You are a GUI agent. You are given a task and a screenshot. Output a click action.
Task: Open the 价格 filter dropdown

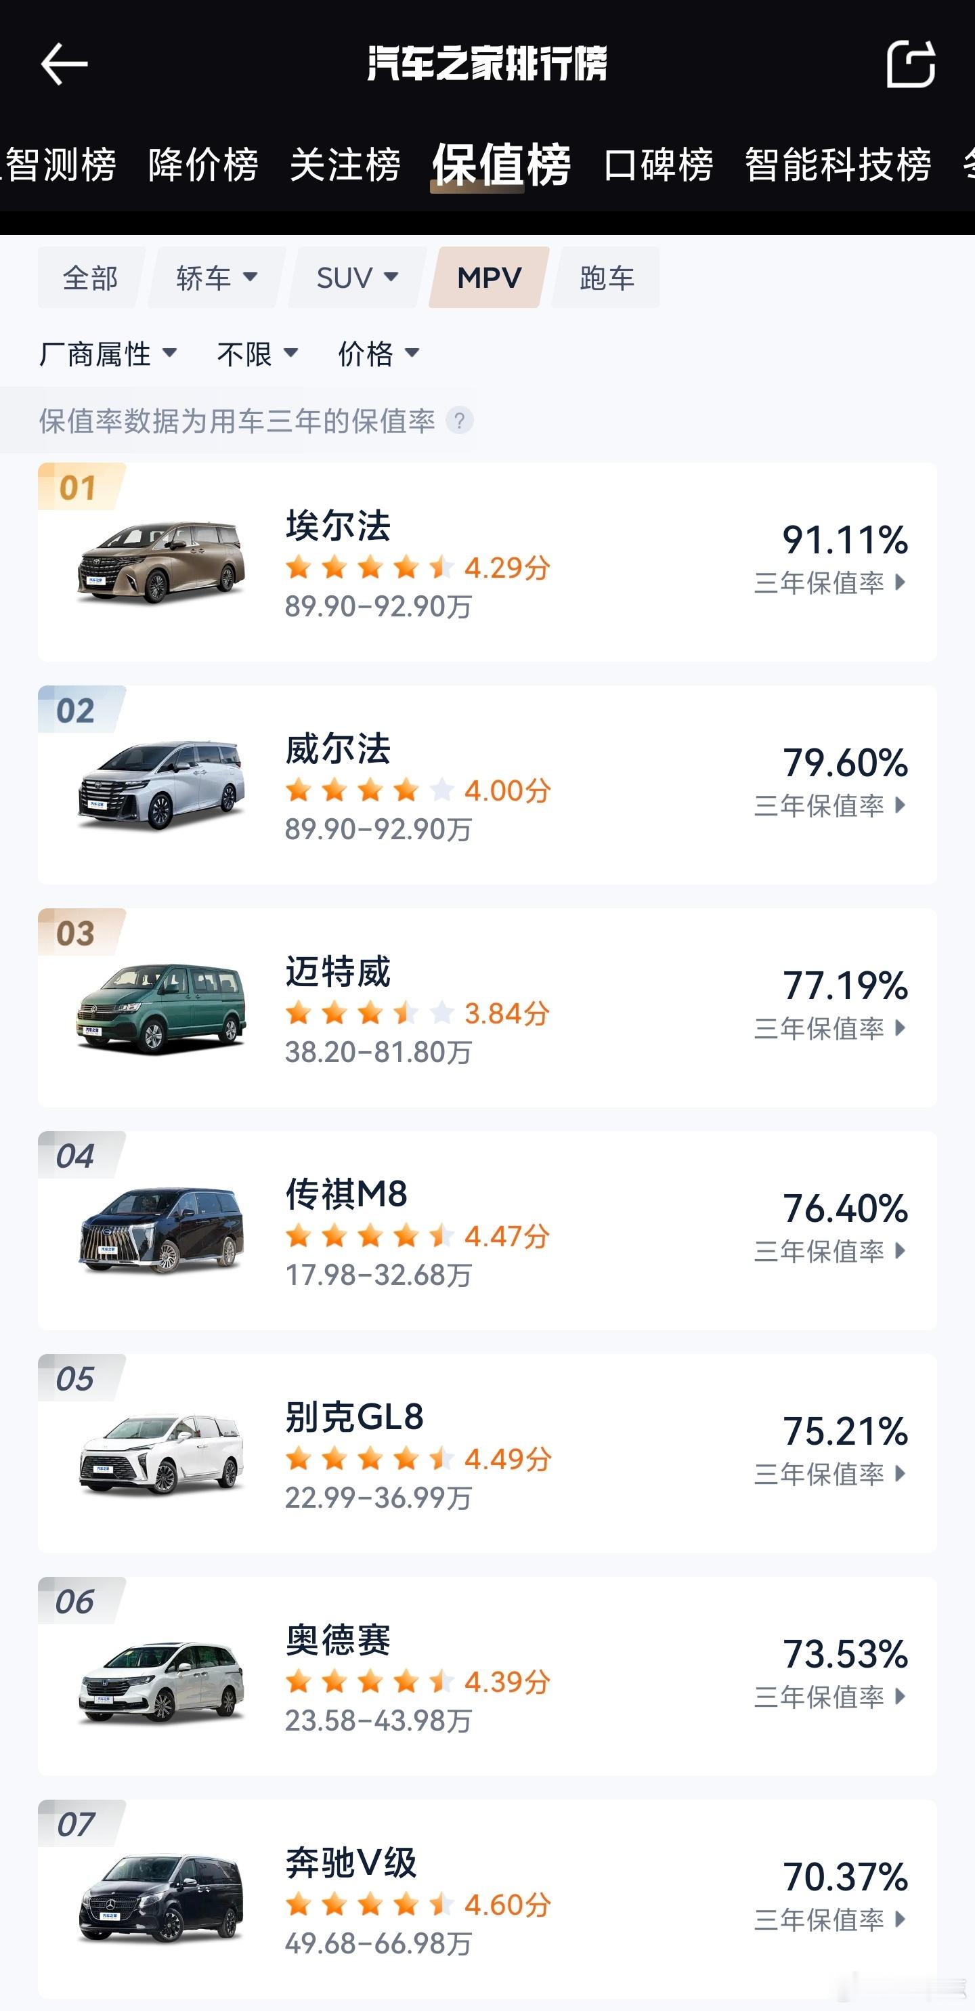pyautogui.click(x=379, y=354)
